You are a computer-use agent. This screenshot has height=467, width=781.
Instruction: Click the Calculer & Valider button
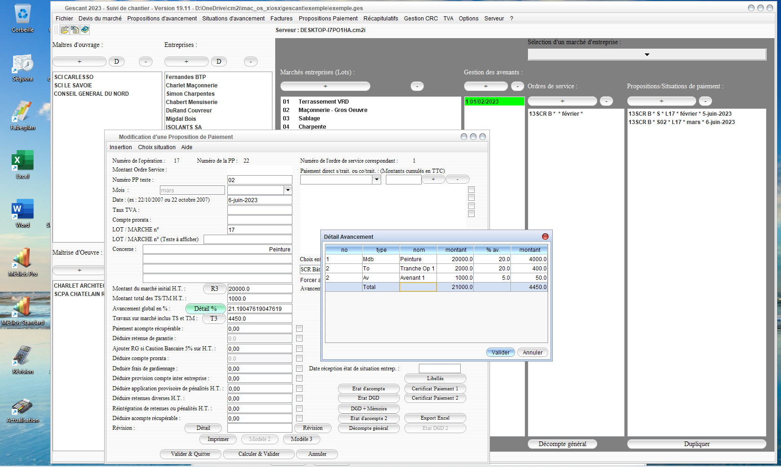pyautogui.click(x=259, y=454)
